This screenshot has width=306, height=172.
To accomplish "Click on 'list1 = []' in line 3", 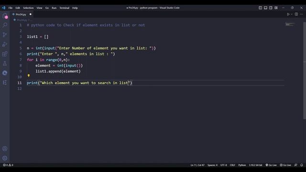I will [37, 37].
